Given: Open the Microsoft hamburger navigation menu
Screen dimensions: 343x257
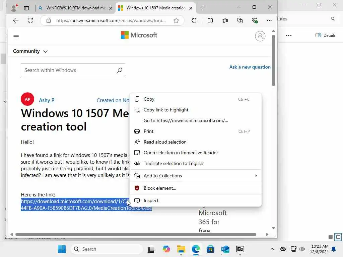Looking at the screenshot, I should (16, 36).
